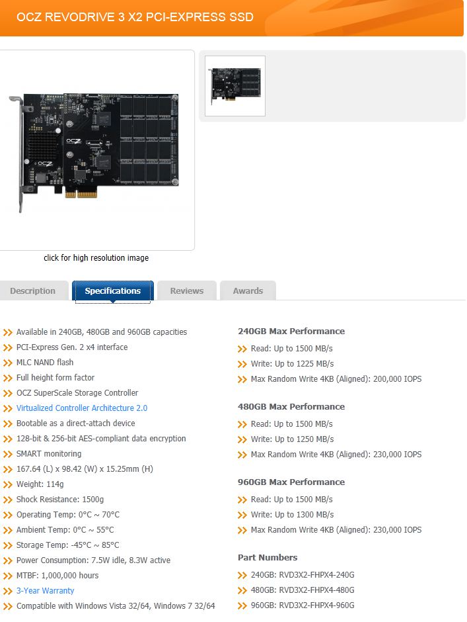The image size is (467, 622).
Task: Open the 3-Year Warranty link
Action: click(x=45, y=591)
